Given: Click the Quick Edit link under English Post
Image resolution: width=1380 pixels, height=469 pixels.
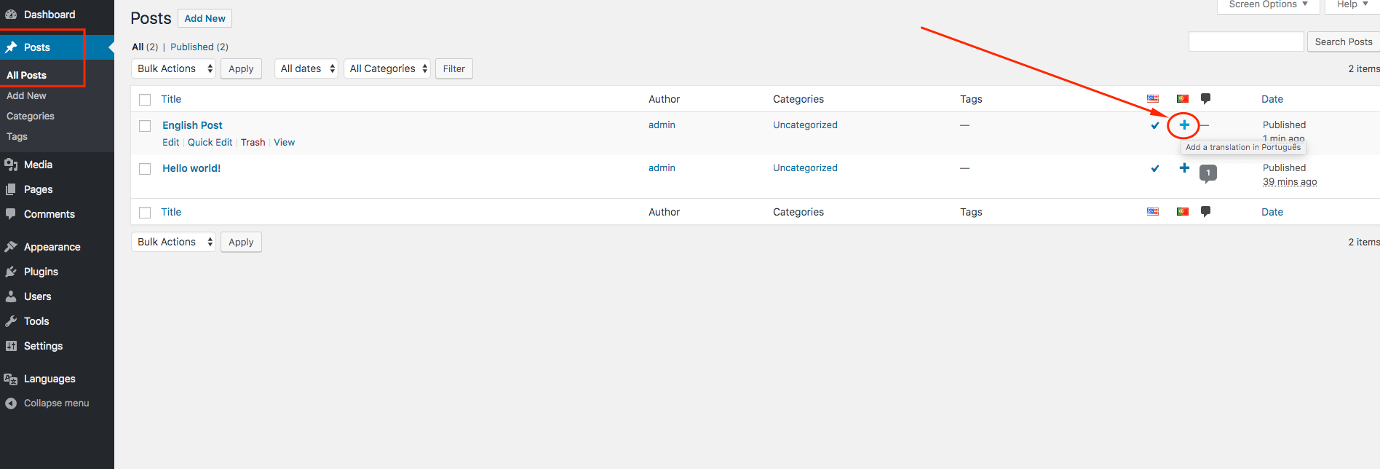Looking at the screenshot, I should pos(210,143).
